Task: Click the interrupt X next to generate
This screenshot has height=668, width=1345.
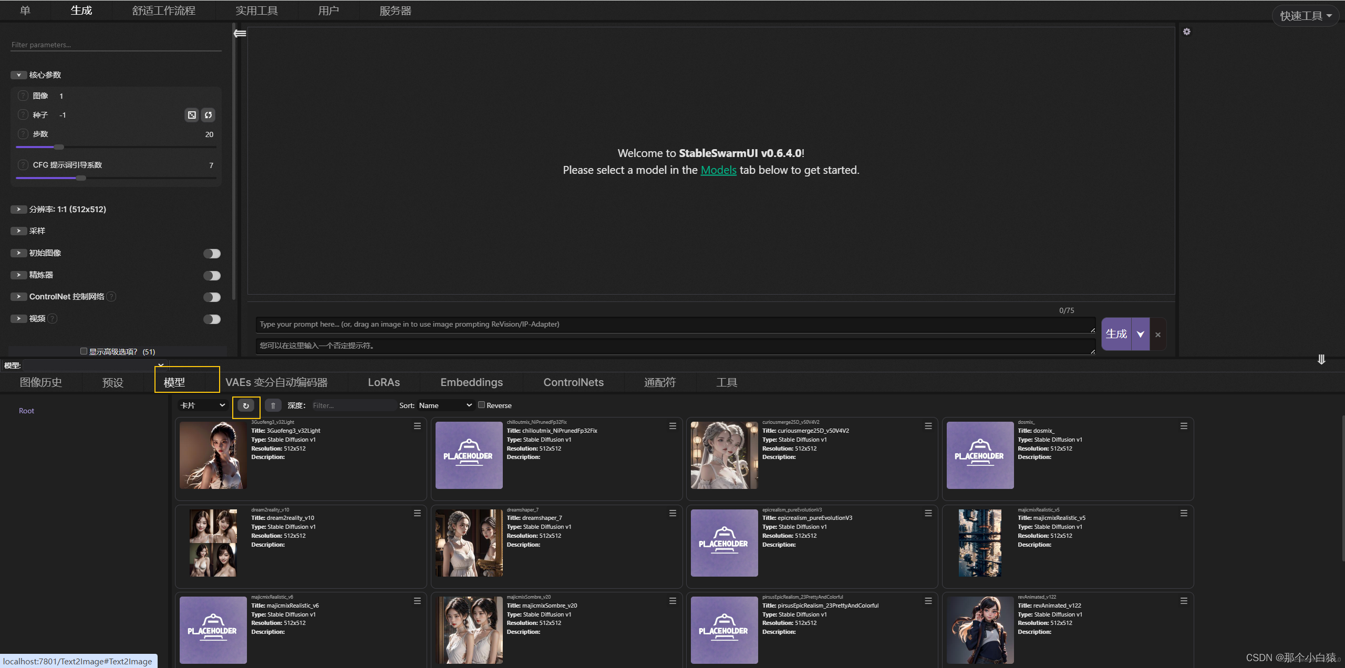Action: point(1158,335)
